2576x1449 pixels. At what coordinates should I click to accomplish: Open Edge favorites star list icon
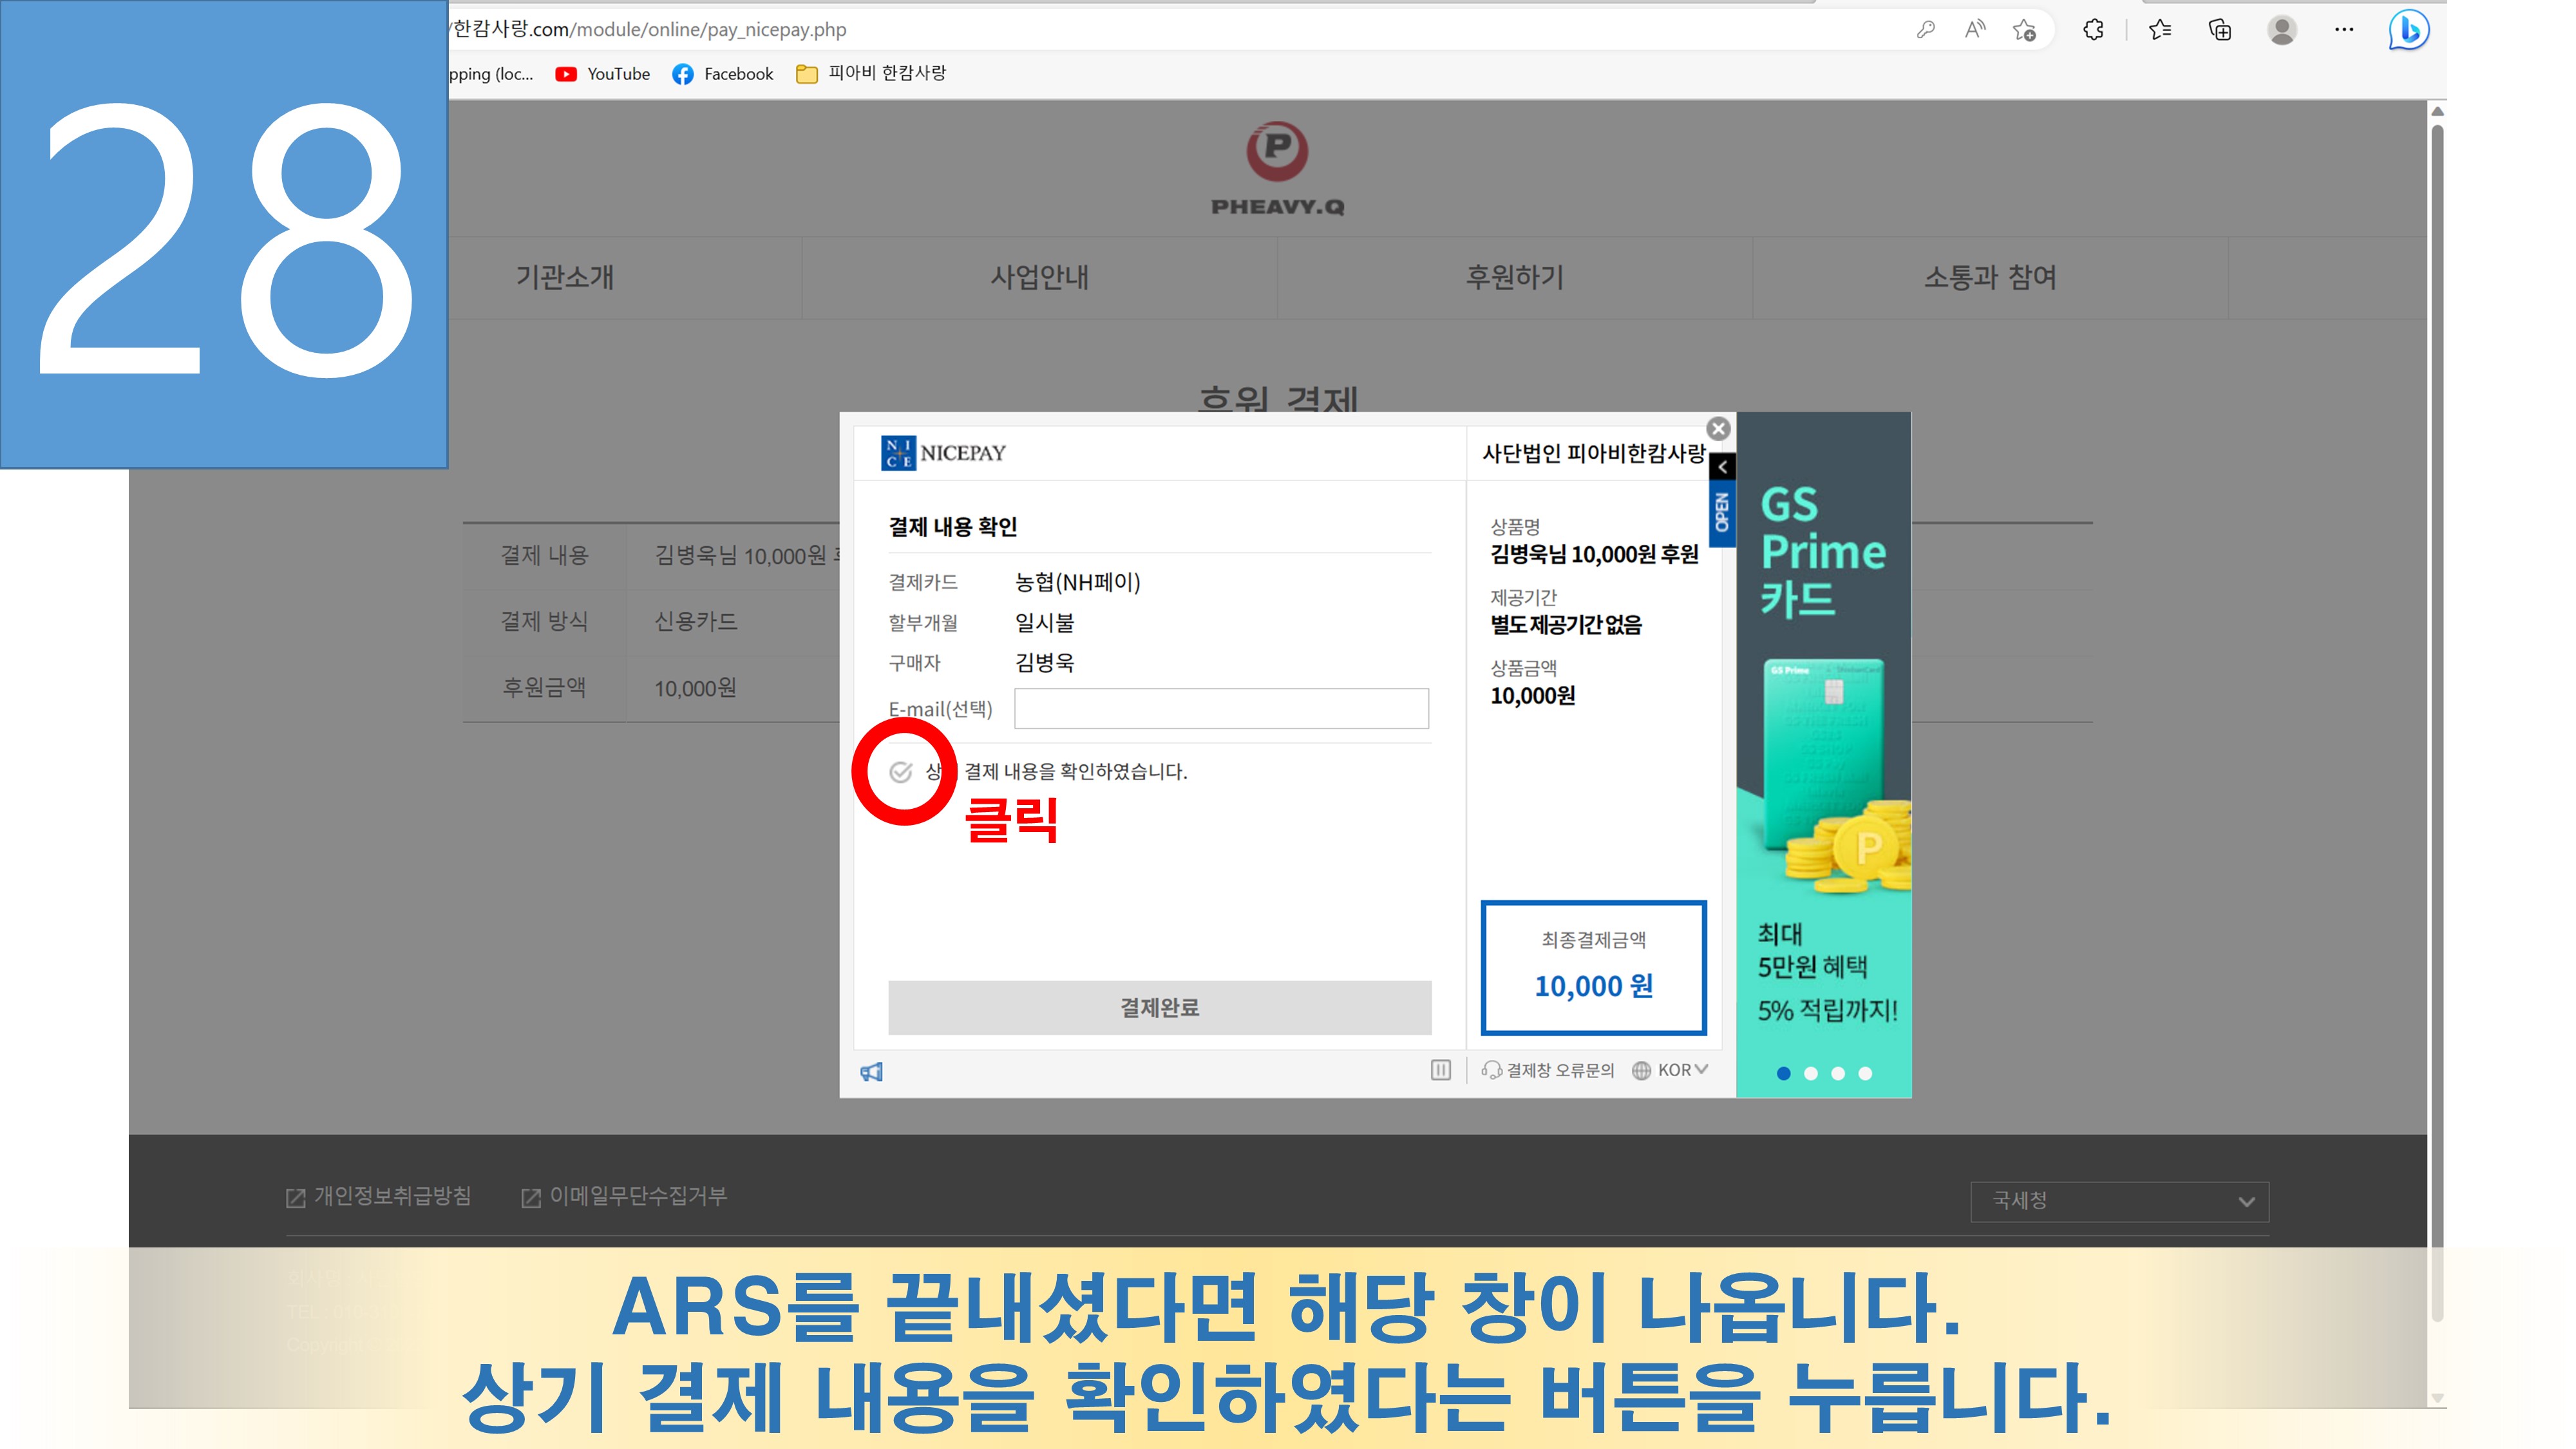2160,30
